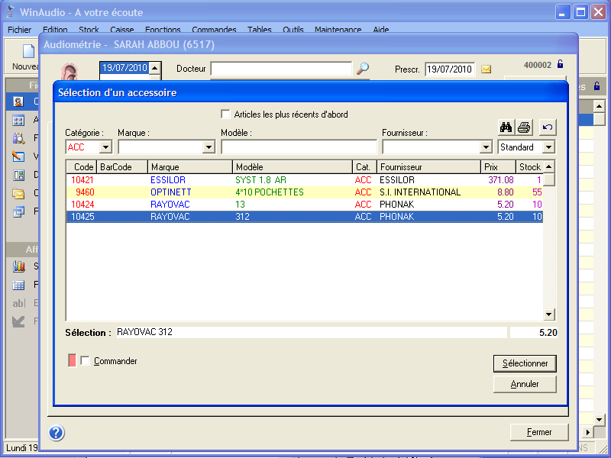Click the magnifier next to Docteur field
This screenshot has height=458, width=611.
[363, 69]
